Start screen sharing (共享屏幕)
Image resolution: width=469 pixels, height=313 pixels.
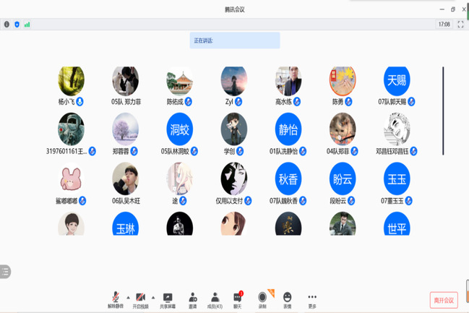coord(168,298)
